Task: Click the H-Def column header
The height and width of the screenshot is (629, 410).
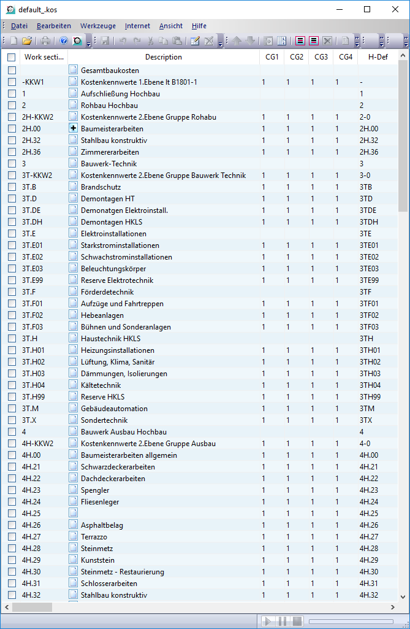Action: [378, 57]
